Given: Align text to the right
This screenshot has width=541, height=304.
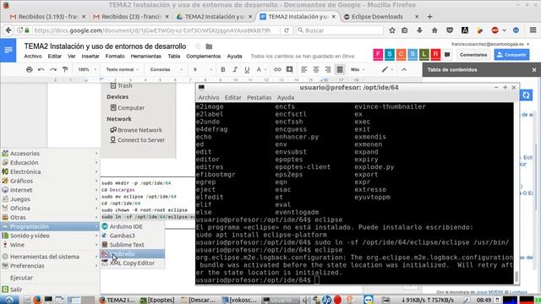Looking at the screenshot, I should [x=328, y=69].
